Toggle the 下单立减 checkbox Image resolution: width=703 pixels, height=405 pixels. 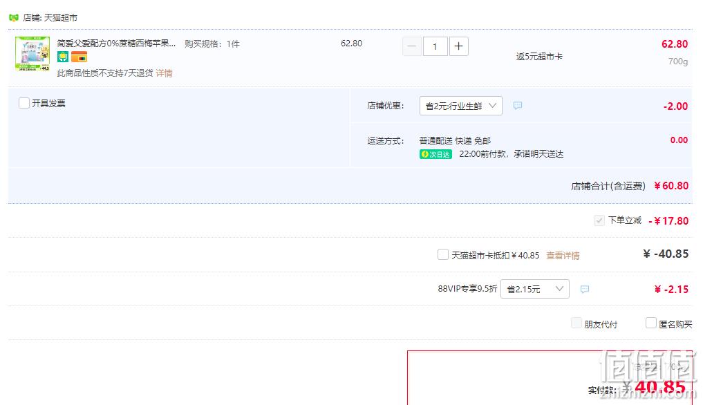point(599,220)
